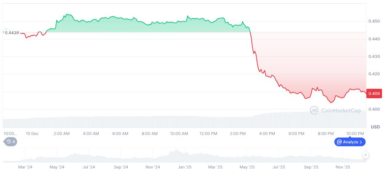Click the USD currency label
This screenshot has height=171, width=390.
coord(375,127)
